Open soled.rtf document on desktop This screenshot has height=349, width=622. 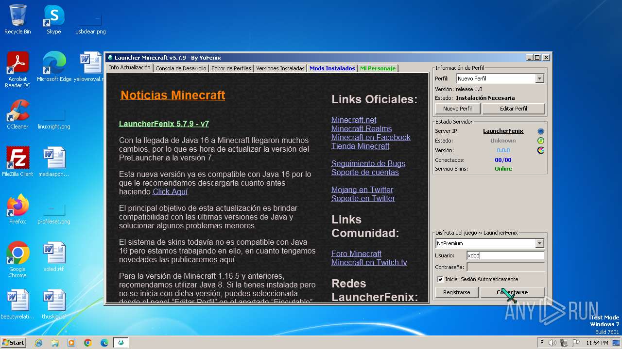54,256
